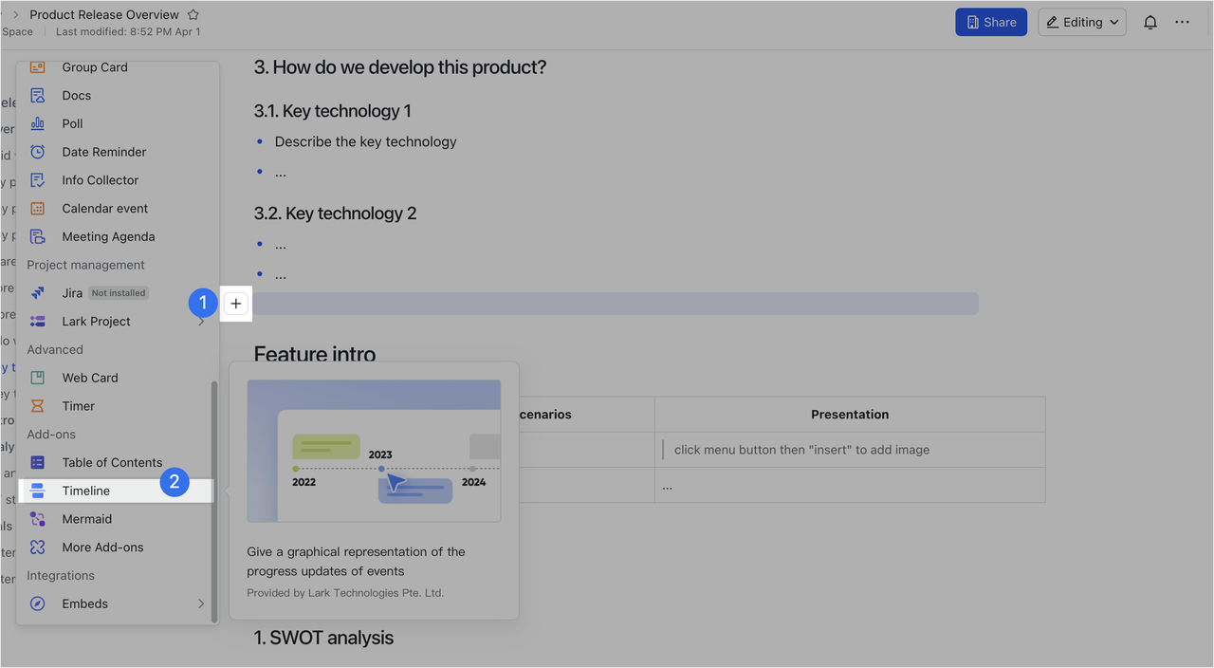1214x668 pixels.
Task: Click the "Add-ons" section label
Action: (51, 435)
